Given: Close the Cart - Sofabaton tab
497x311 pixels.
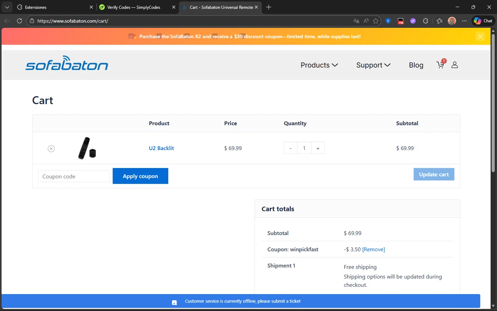Looking at the screenshot, I should pyautogui.click(x=256, y=7).
